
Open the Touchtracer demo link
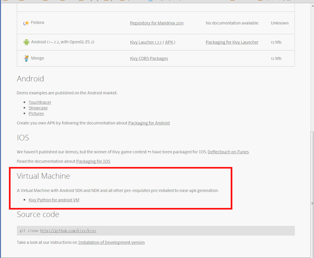click(x=40, y=102)
